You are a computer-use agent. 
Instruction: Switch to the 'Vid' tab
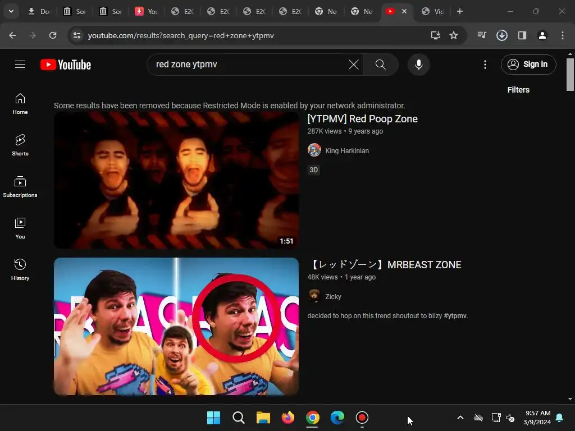point(433,11)
